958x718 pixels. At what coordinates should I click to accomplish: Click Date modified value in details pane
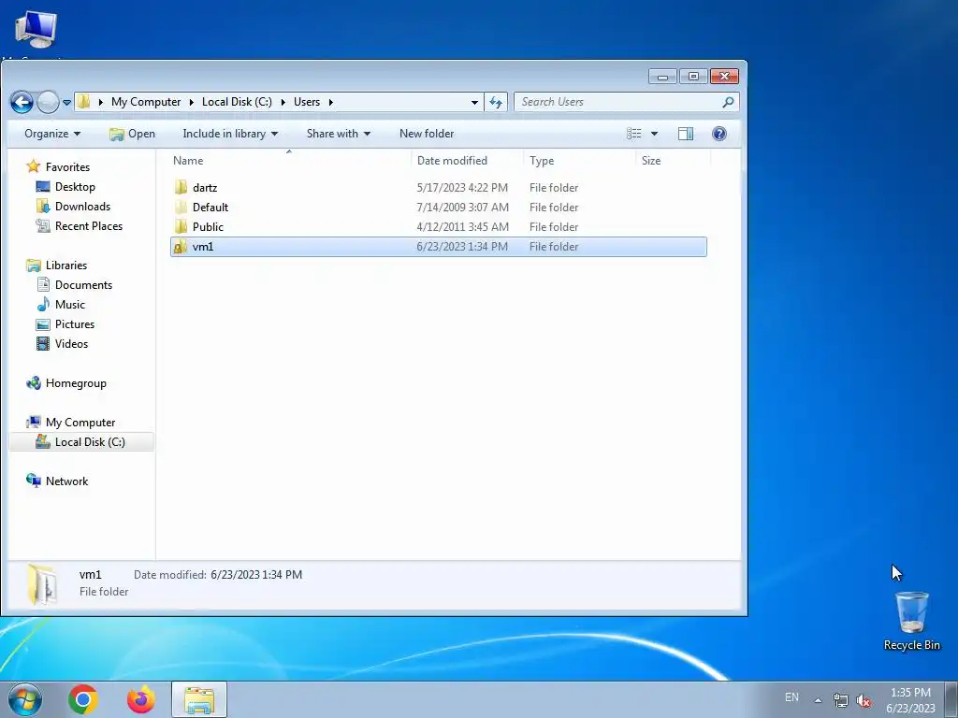[x=256, y=575]
